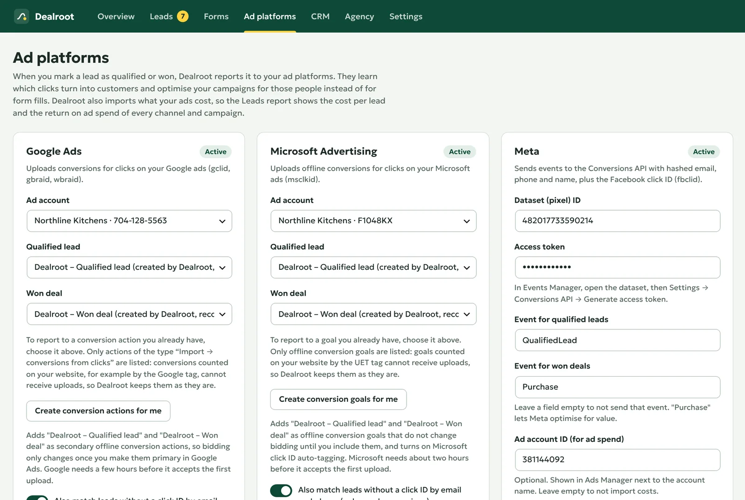Edit the Event for won deals field
745x500 pixels.
(617, 387)
